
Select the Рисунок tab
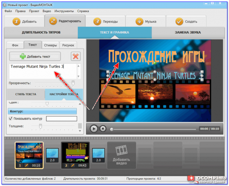pos(68,45)
